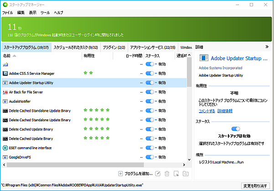Click the icon of the last Delete Cached Update Binary row

tap(5, 139)
